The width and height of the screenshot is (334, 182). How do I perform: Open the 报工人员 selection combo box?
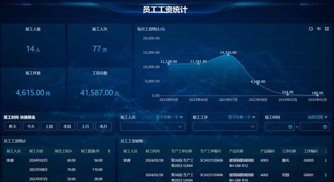pos(153,126)
